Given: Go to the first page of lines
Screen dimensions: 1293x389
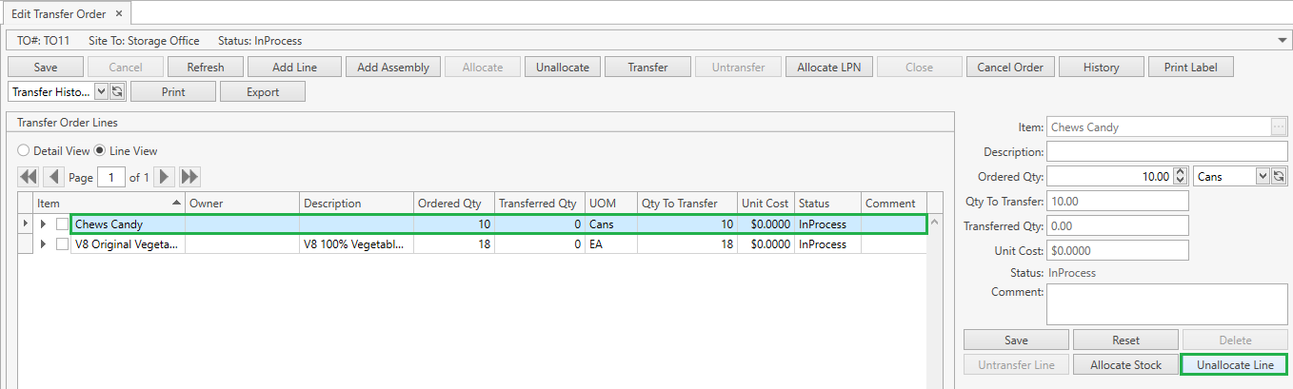Looking at the screenshot, I should point(28,177).
